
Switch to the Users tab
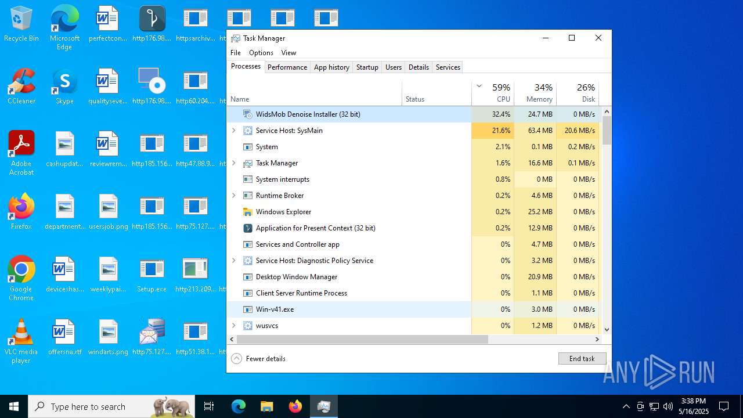(394, 67)
